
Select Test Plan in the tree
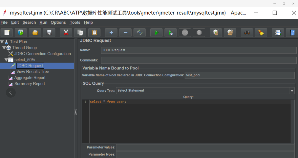pyautogui.click(x=18, y=42)
